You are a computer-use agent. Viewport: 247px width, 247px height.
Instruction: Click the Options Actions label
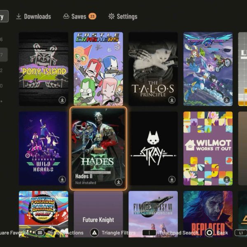(x=65, y=233)
